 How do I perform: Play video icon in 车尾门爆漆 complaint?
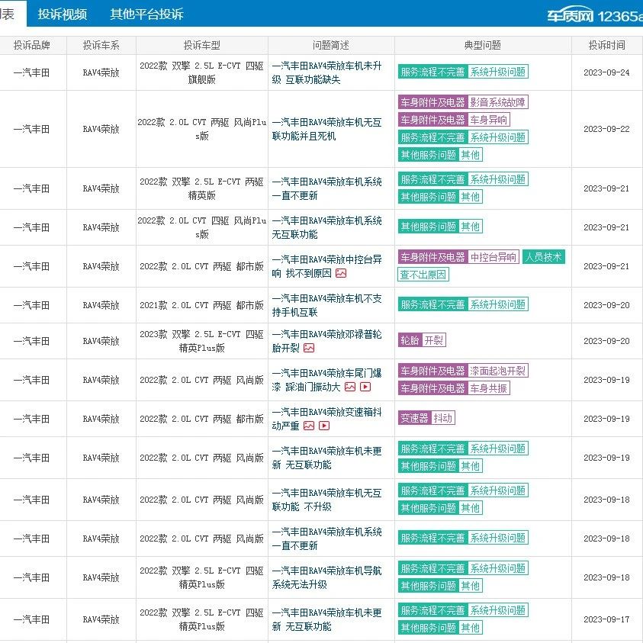[365, 387]
